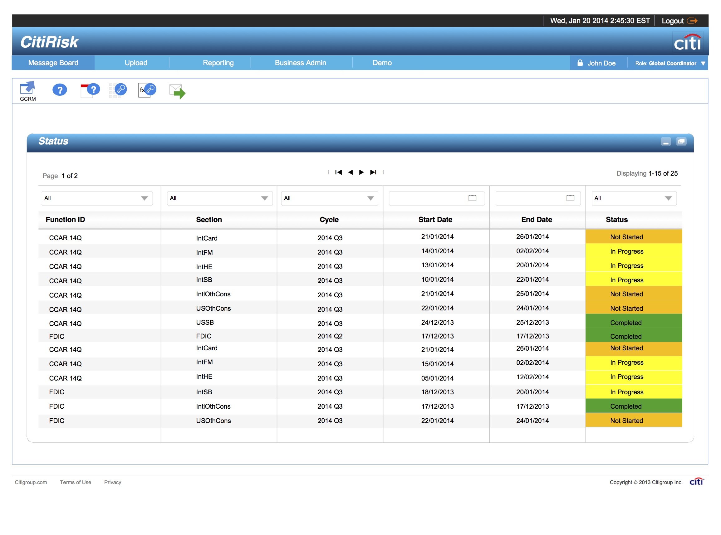This screenshot has width=721, height=535.
Task: Open the Privacy footer link
Action: coord(112,482)
